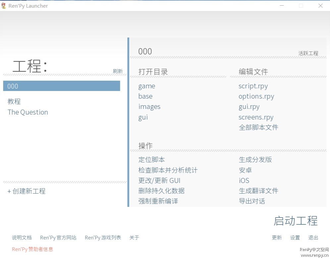Open Ren'Py 赞助者信息 link
The image size is (330, 259).
click(32, 249)
